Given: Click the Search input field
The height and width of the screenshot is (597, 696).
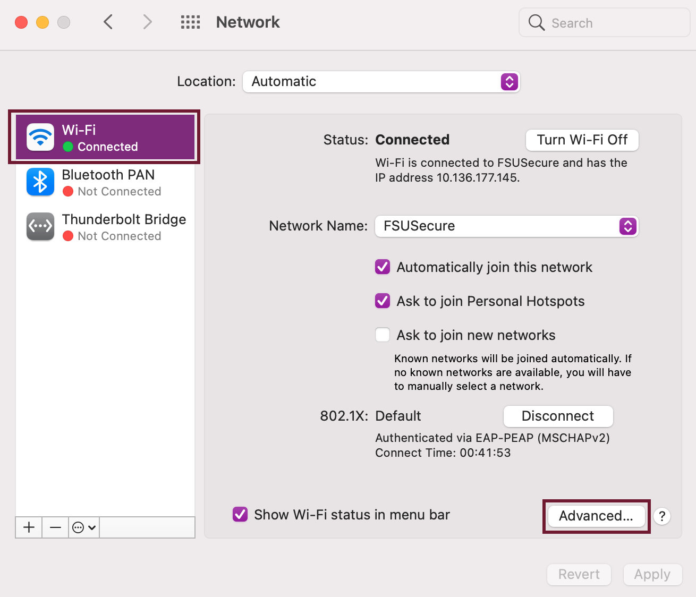Looking at the screenshot, I should click(x=603, y=22).
